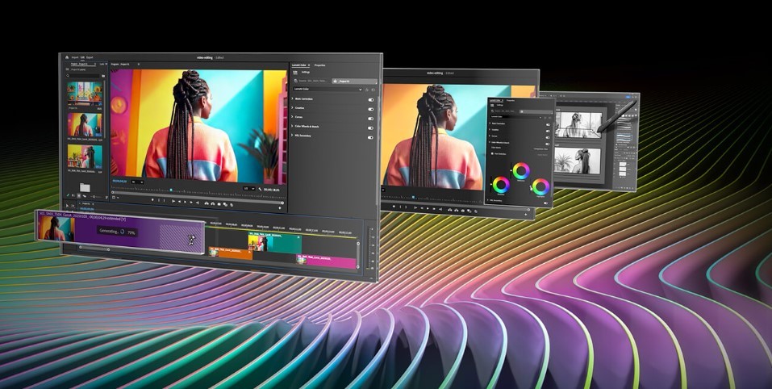Select the top sunflower room clip thumbnail
Screen dimensions: 772x389
(x=85, y=94)
